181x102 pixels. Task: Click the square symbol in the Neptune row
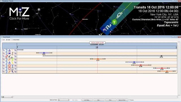click(x=9, y=66)
